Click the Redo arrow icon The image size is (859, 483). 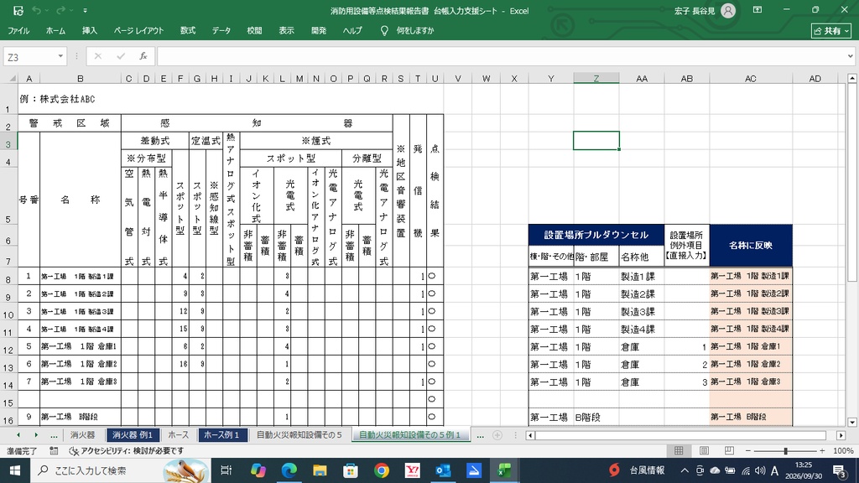coord(60,10)
